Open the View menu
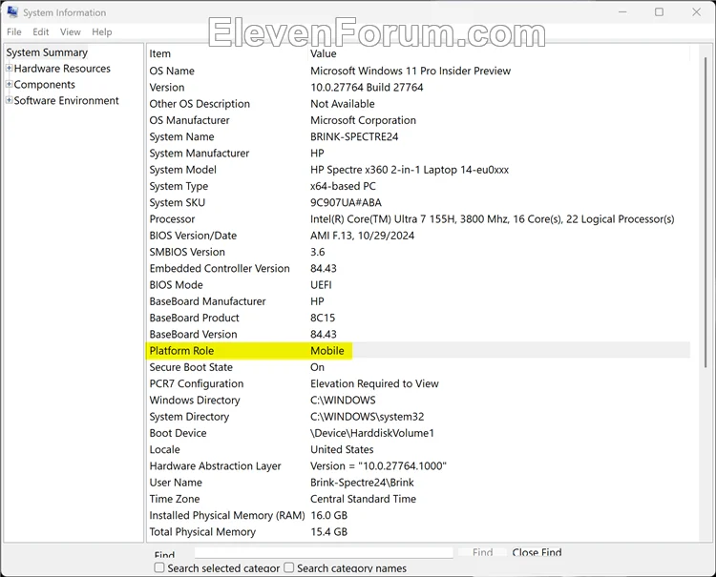Viewport: 716px width, 577px height. click(71, 31)
